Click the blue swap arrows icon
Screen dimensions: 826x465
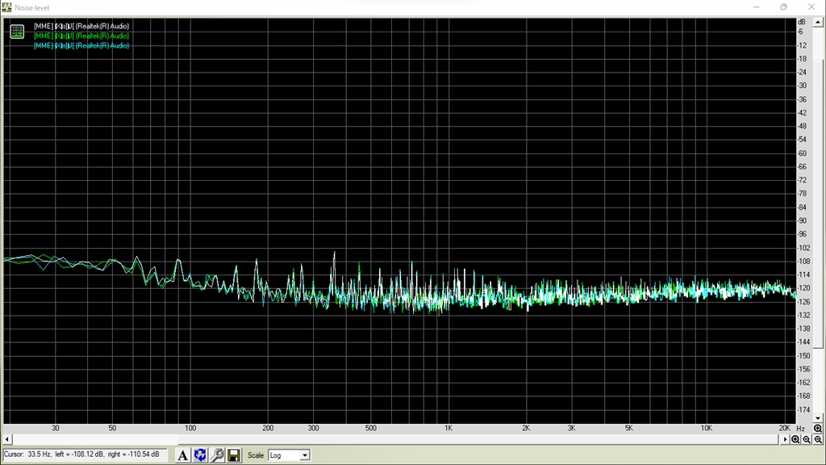point(200,455)
